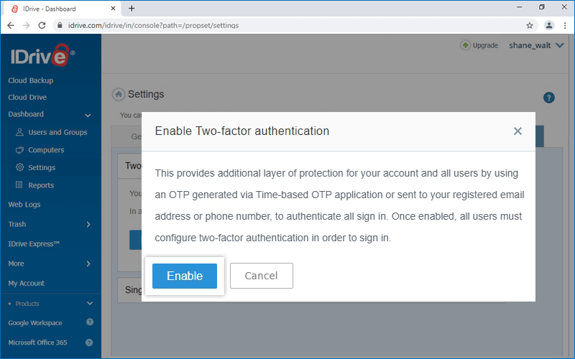Close the Enable Two-factor authentication dialog
The width and height of the screenshot is (575, 359).
517,131
